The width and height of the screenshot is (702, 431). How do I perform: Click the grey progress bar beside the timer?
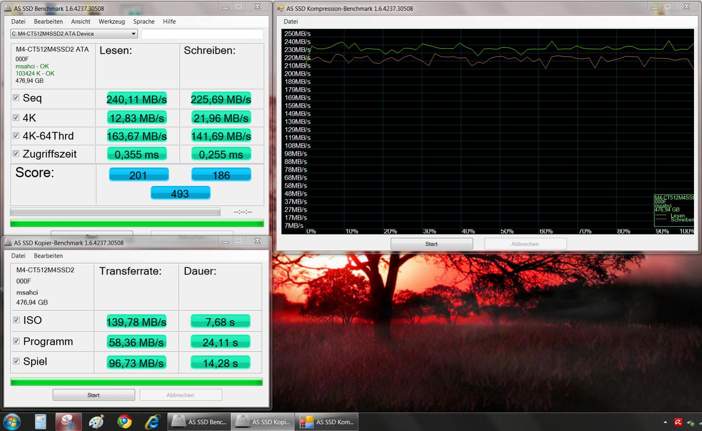tap(115, 212)
